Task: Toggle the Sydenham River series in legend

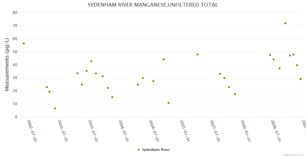Action: coord(156,150)
